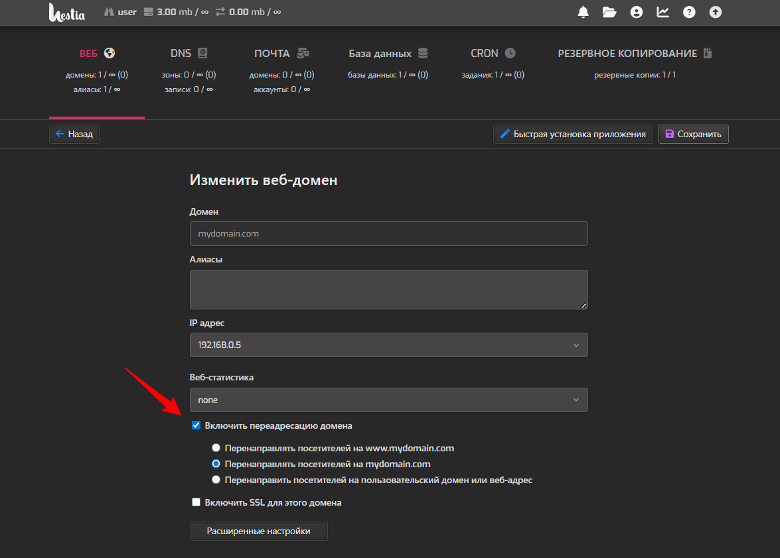Open notifications bell icon

tap(583, 13)
